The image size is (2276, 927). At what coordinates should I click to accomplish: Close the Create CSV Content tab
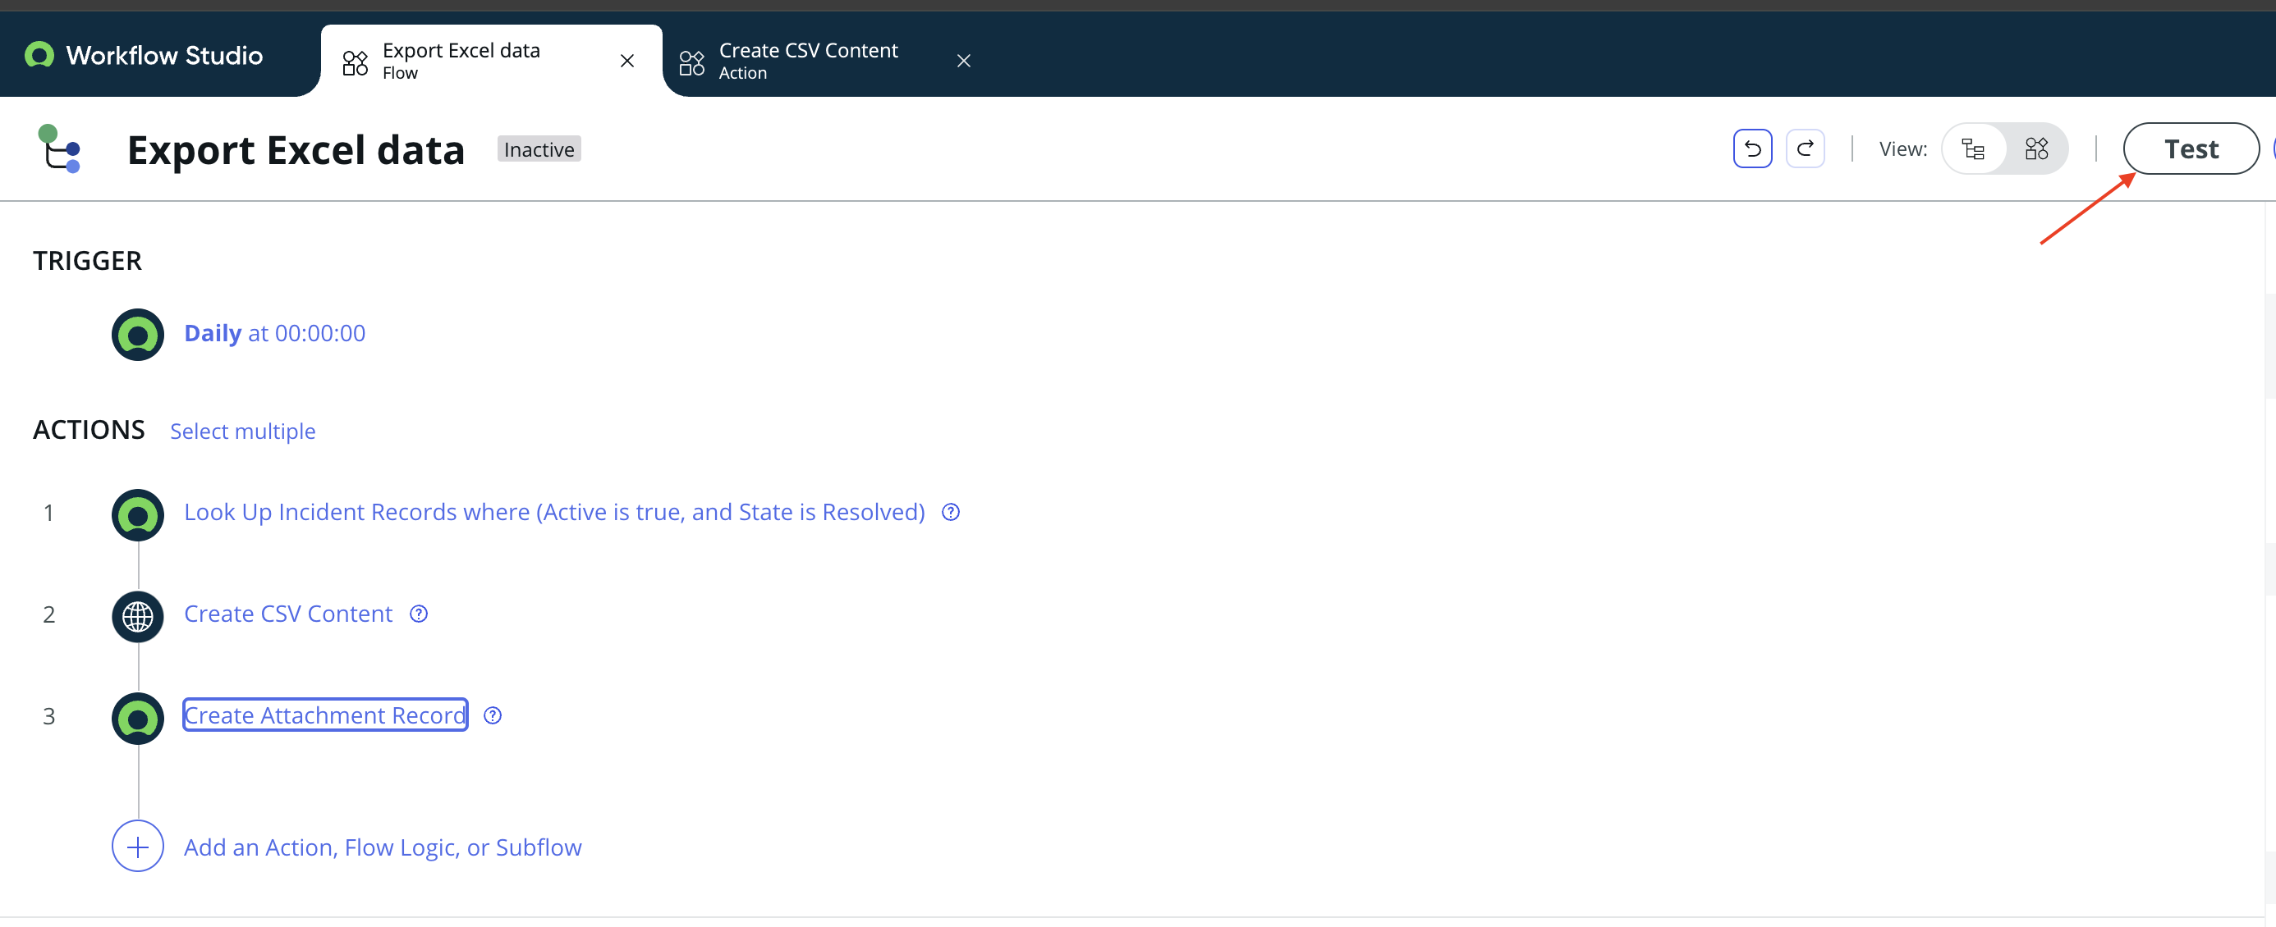(x=963, y=61)
